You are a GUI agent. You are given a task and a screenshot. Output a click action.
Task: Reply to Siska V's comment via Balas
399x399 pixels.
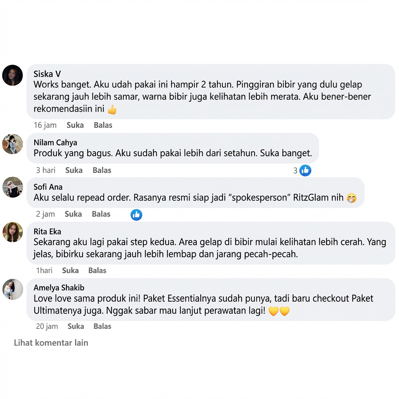pos(103,125)
